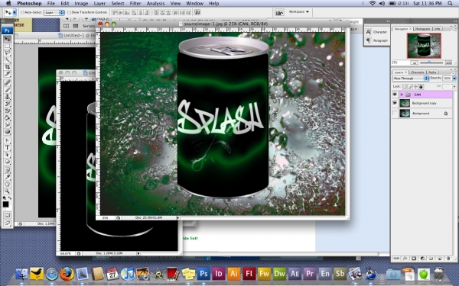The width and height of the screenshot is (459, 286).
Task: Toggle lock image pixels
Action: pos(410,86)
